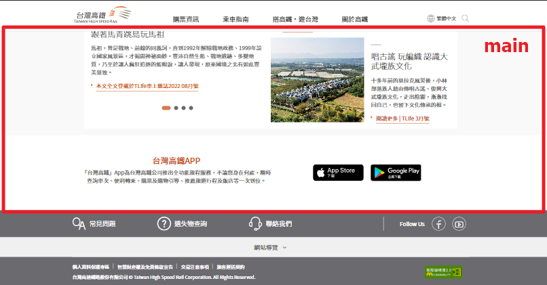Click the globe language icon

coord(431,18)
